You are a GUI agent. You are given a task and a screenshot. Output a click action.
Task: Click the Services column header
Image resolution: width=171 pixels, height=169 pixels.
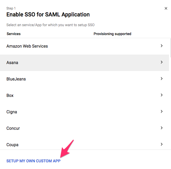pyautogui.click(x=13, y=34)
